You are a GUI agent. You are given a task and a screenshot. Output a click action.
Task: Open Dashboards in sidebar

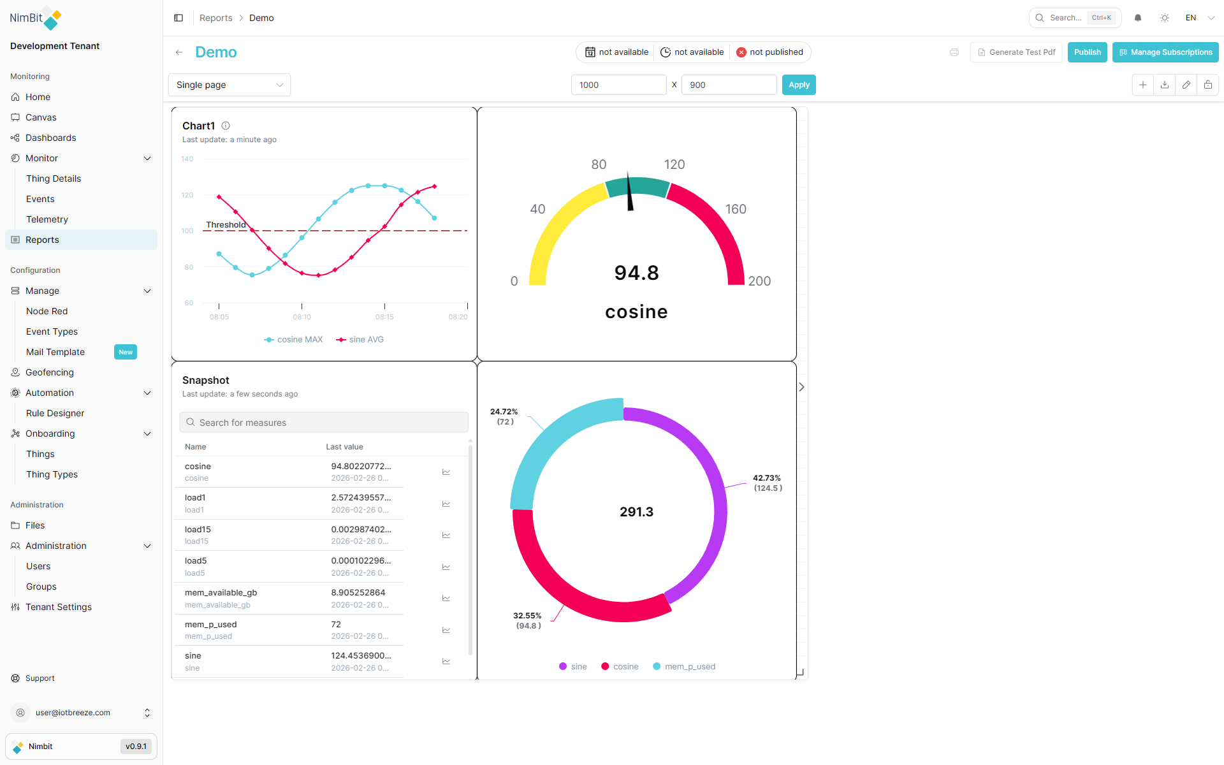[x=50, y=138]
